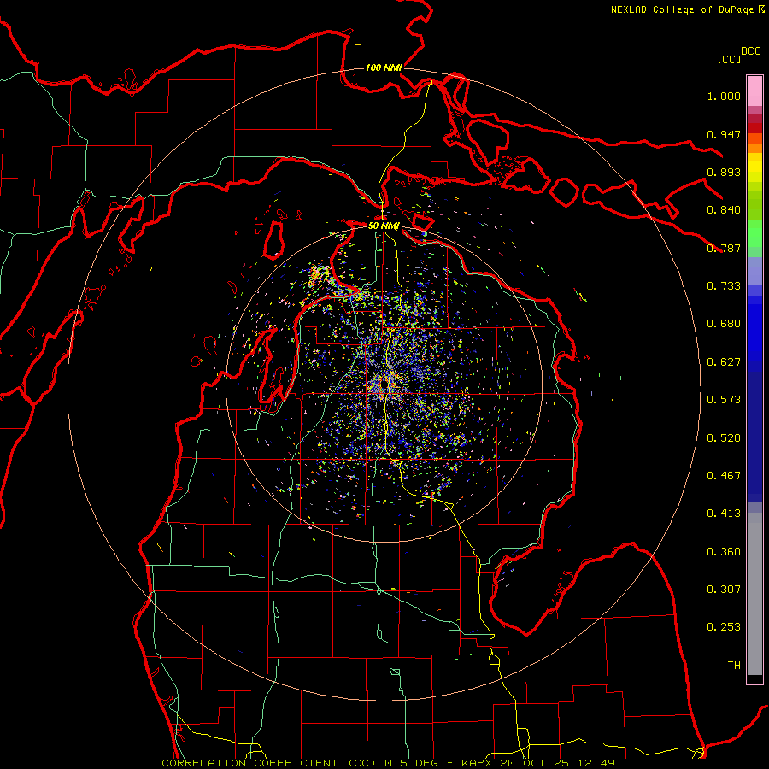Pick the red color band near 0.947
This screenshot has height=769, width=769.
pyautogui.click(x=754, y=128)
